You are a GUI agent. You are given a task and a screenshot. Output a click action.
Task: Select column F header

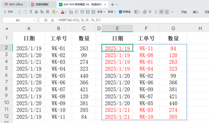tap(146, 28)
